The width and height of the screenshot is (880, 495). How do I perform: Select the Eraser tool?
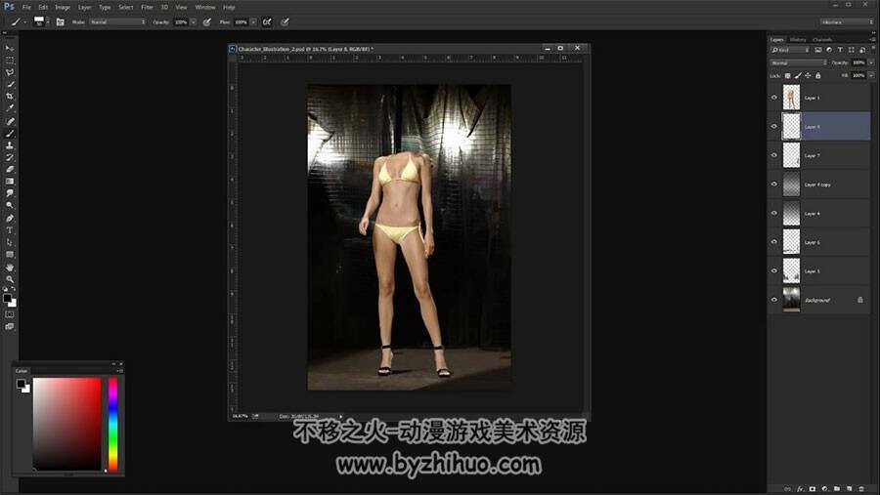click(10, 169)
